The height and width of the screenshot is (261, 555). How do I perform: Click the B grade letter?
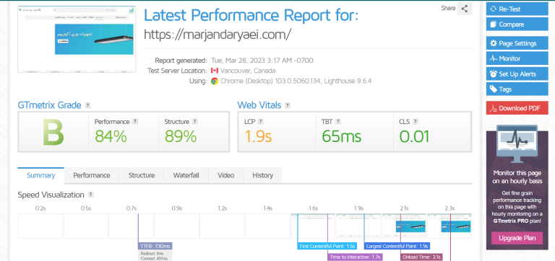53,133
